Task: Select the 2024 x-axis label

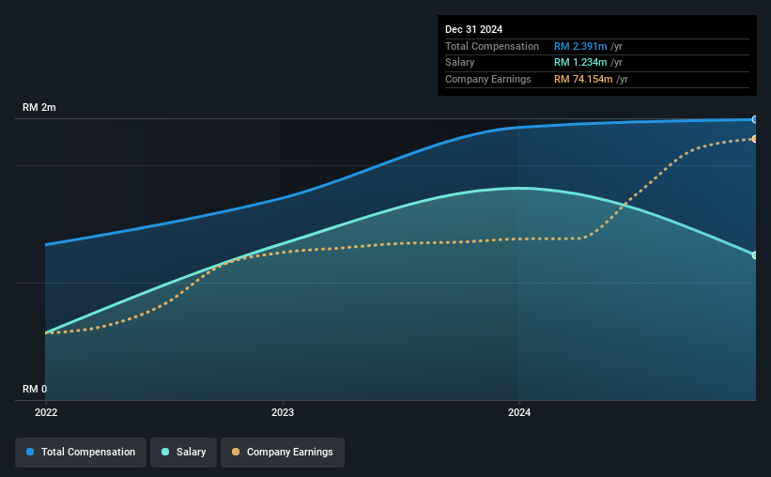Action: tap(519, 412)
